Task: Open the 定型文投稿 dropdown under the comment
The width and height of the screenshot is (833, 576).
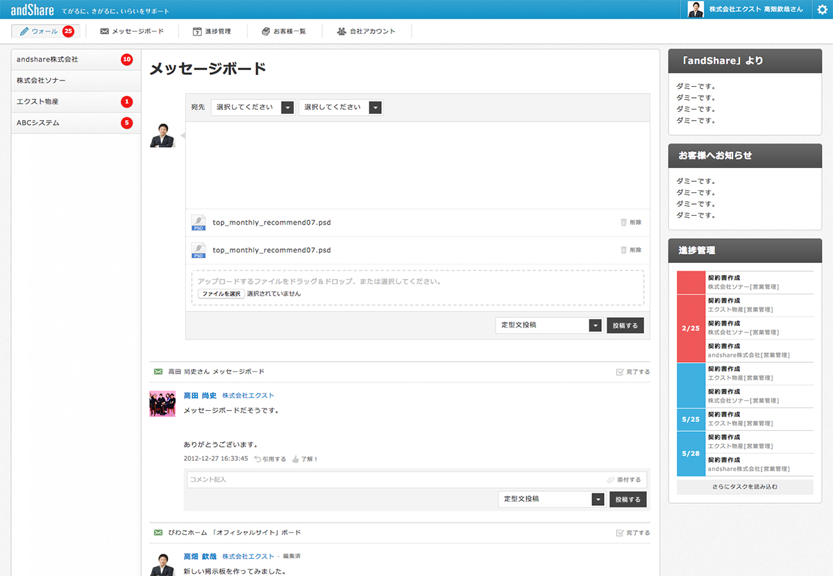Action: (551, 499)
